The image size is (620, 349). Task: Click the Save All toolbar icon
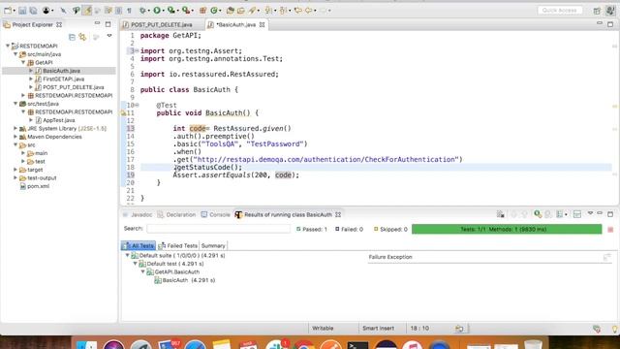click(33, 11)
